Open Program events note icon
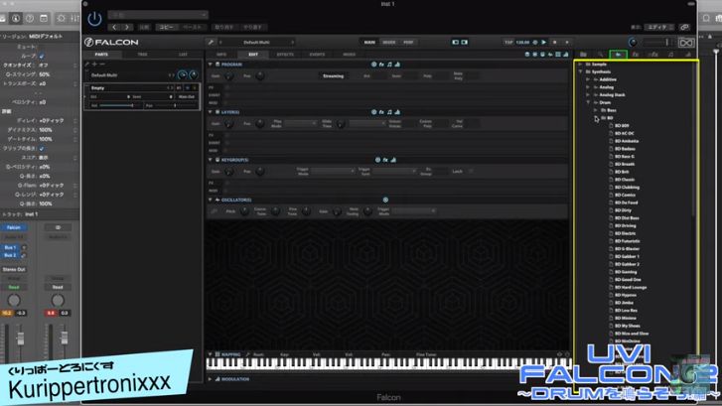This screenshot has height=406, width=722. [389, 65]
